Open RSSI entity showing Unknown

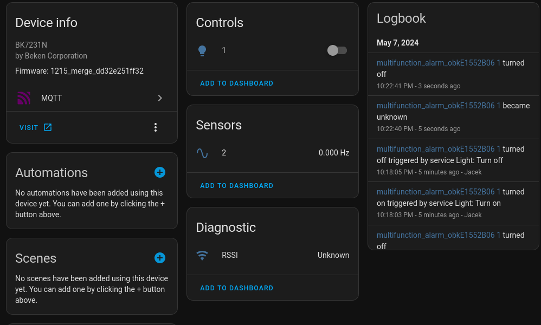[273, 255]
